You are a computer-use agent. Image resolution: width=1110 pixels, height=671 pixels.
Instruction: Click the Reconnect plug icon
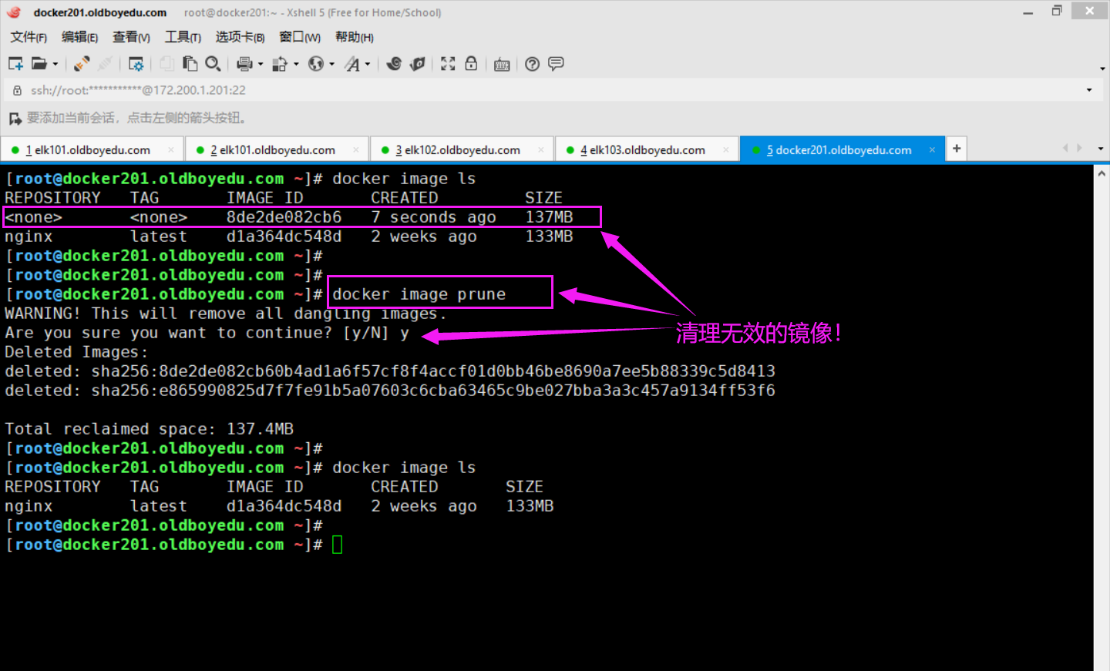coord(82,64)
